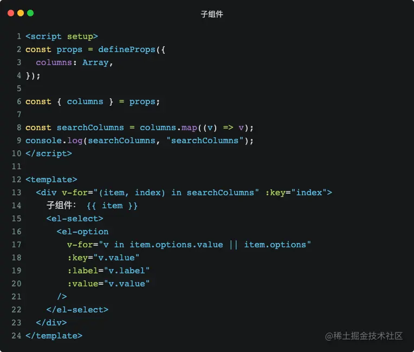This screenshot has width=414, height=352.
Task: Click 'props;' at end of line 6
Action: pos(145,101)
